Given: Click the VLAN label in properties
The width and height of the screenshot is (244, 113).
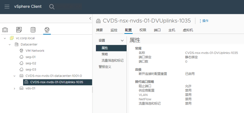Looking at the screenshot, I should [x=143, y=95].
